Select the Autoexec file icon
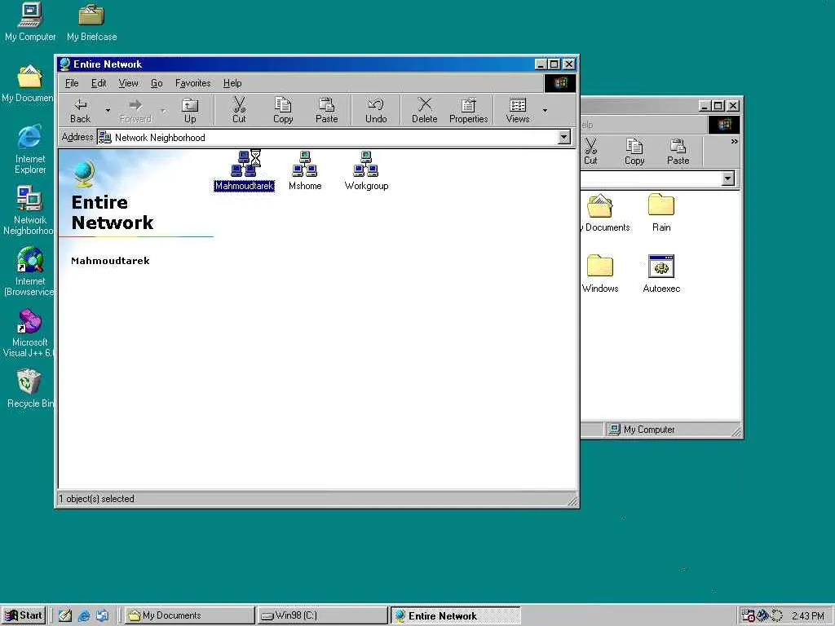This screenshot has height=626, width=835. point(661,274)
